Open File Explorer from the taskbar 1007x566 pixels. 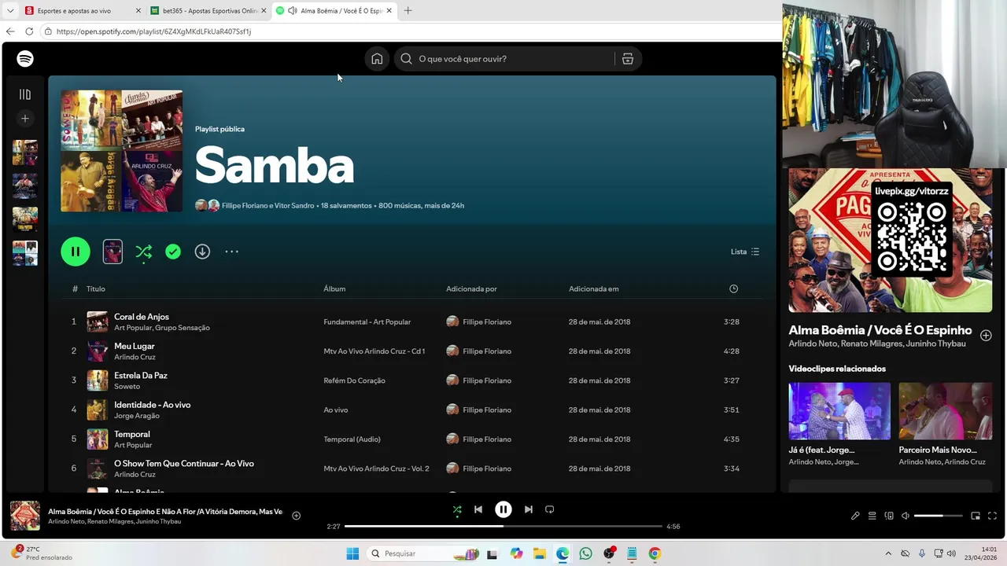coord(540,553)
